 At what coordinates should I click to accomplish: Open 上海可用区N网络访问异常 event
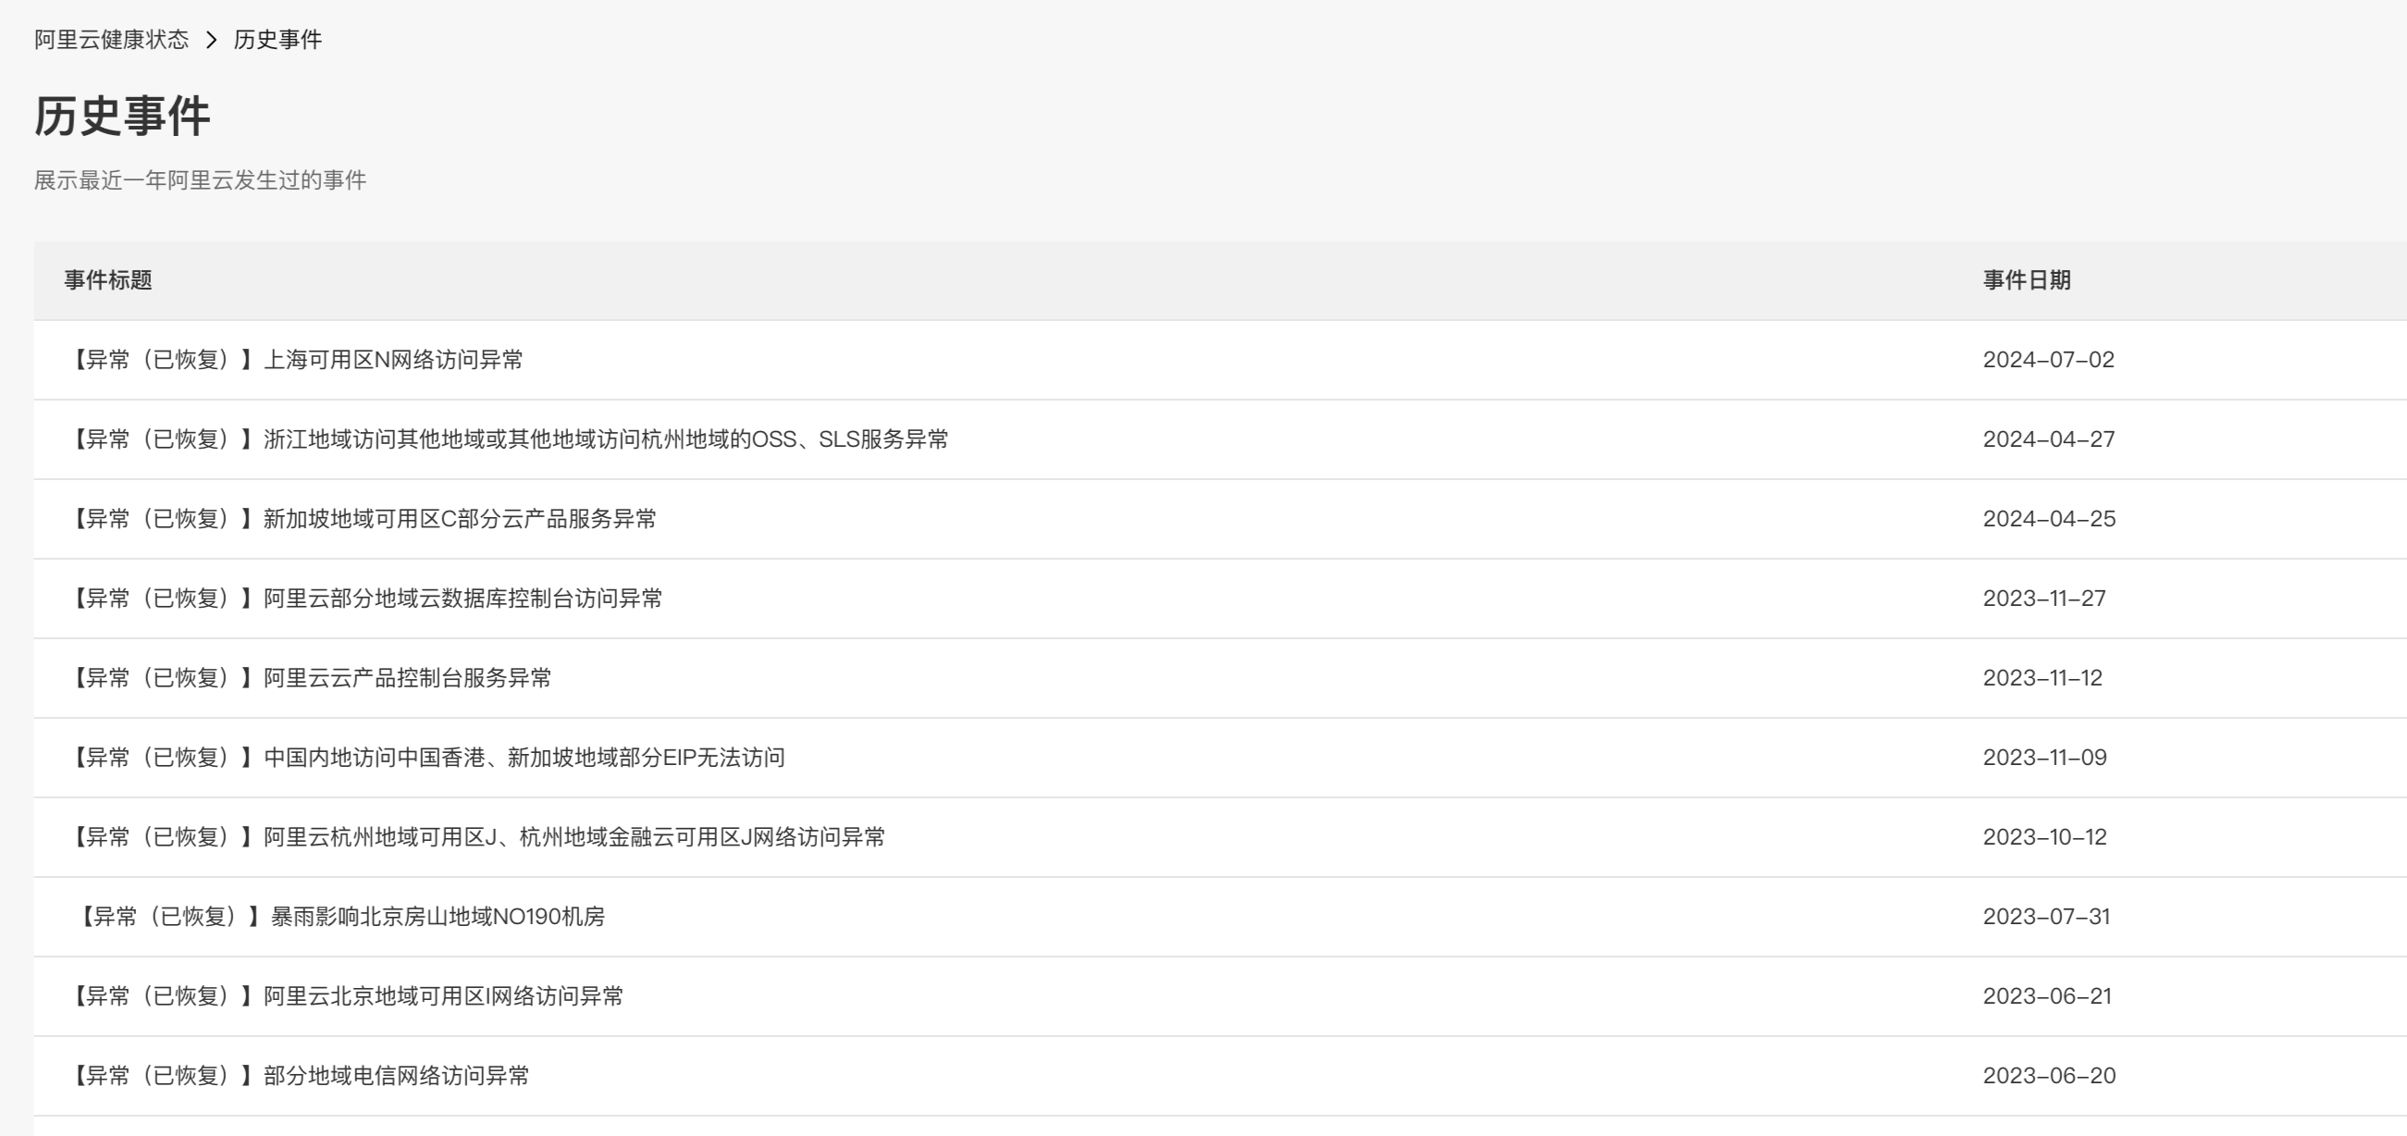(x=296, y=360)
